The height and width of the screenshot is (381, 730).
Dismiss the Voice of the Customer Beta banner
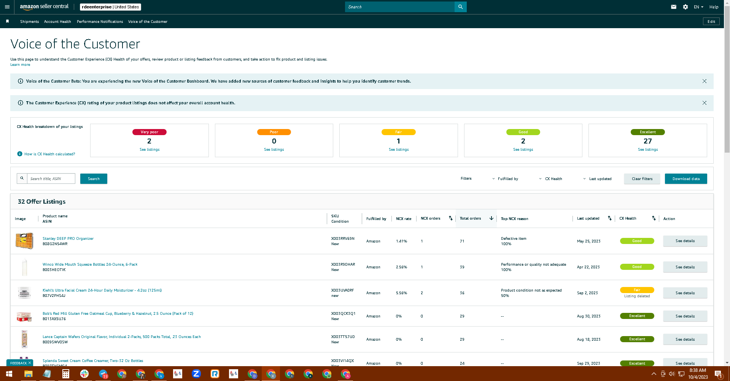coord(704,81)
